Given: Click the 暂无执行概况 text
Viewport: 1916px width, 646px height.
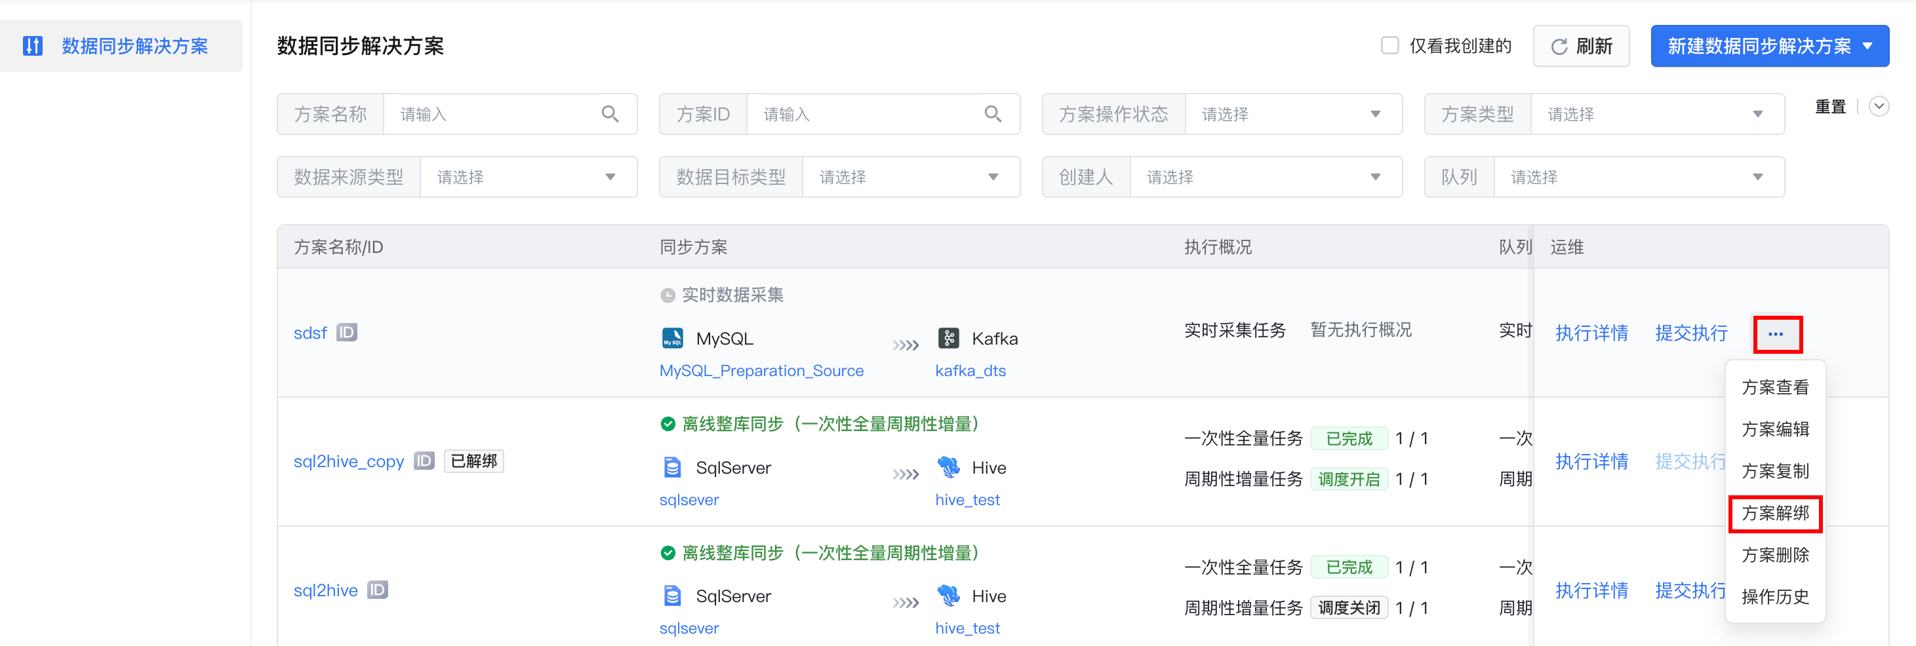Looking at the screenshot, I should tap(1361, 330).
